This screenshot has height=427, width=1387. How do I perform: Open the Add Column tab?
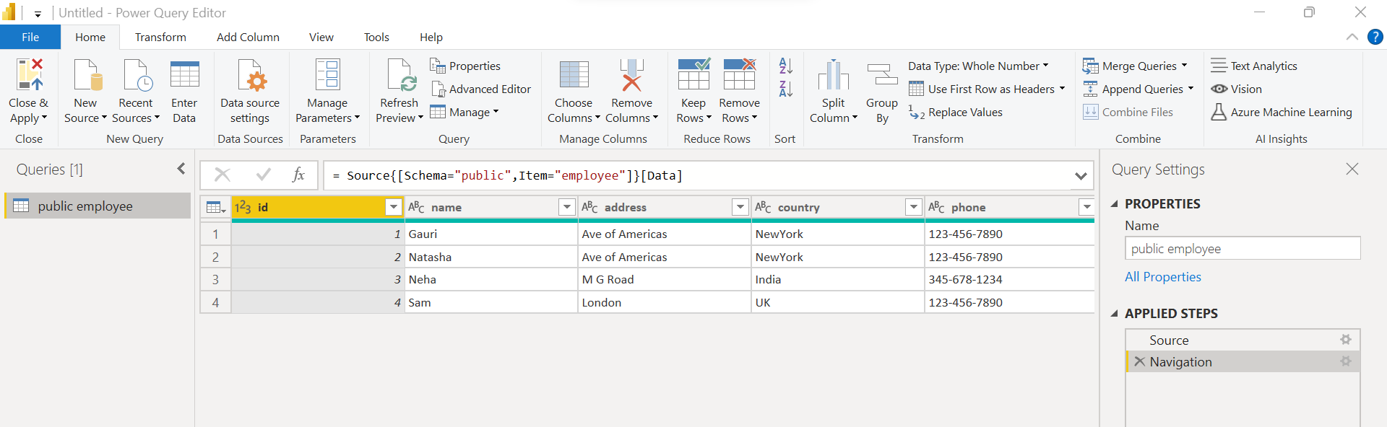[x=248, y=38]
